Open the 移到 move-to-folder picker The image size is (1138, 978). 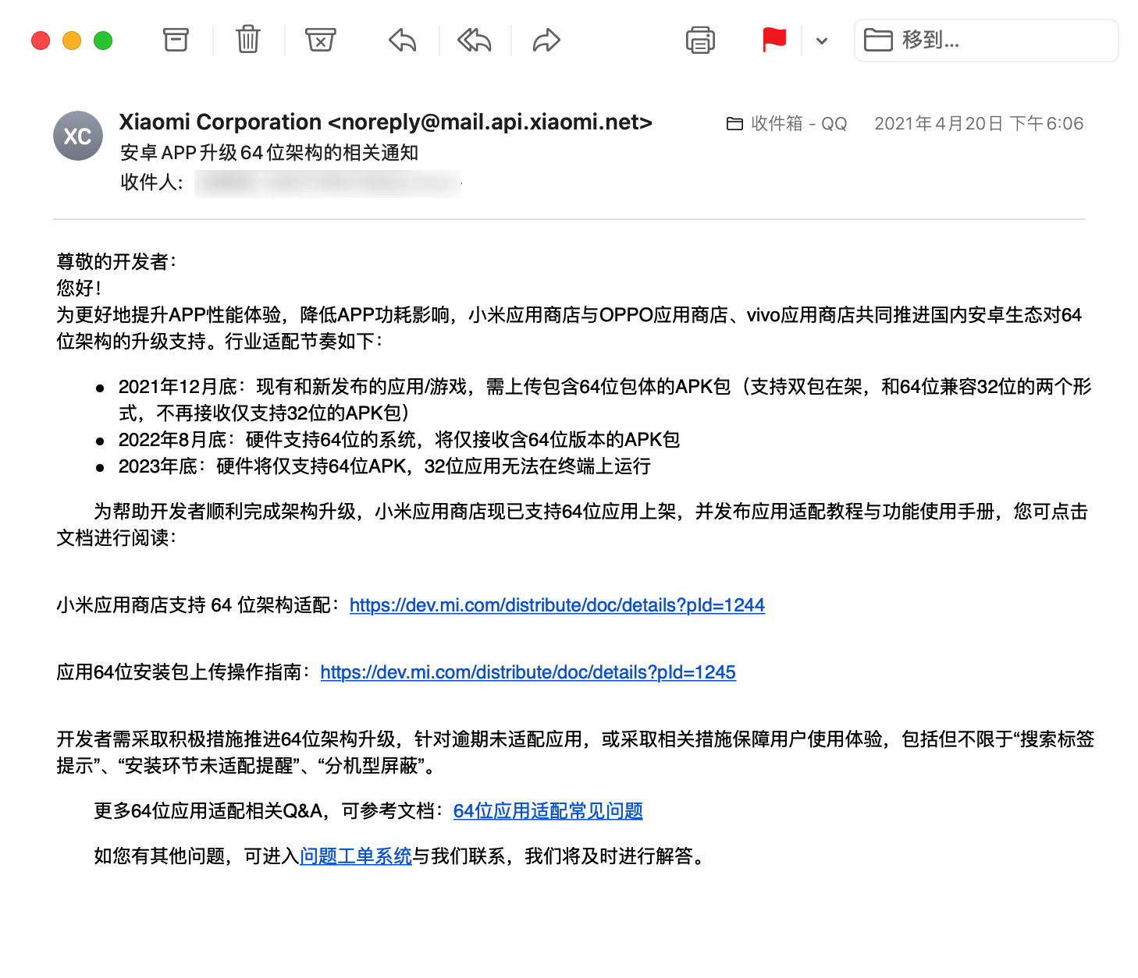(x=985, y=41)
